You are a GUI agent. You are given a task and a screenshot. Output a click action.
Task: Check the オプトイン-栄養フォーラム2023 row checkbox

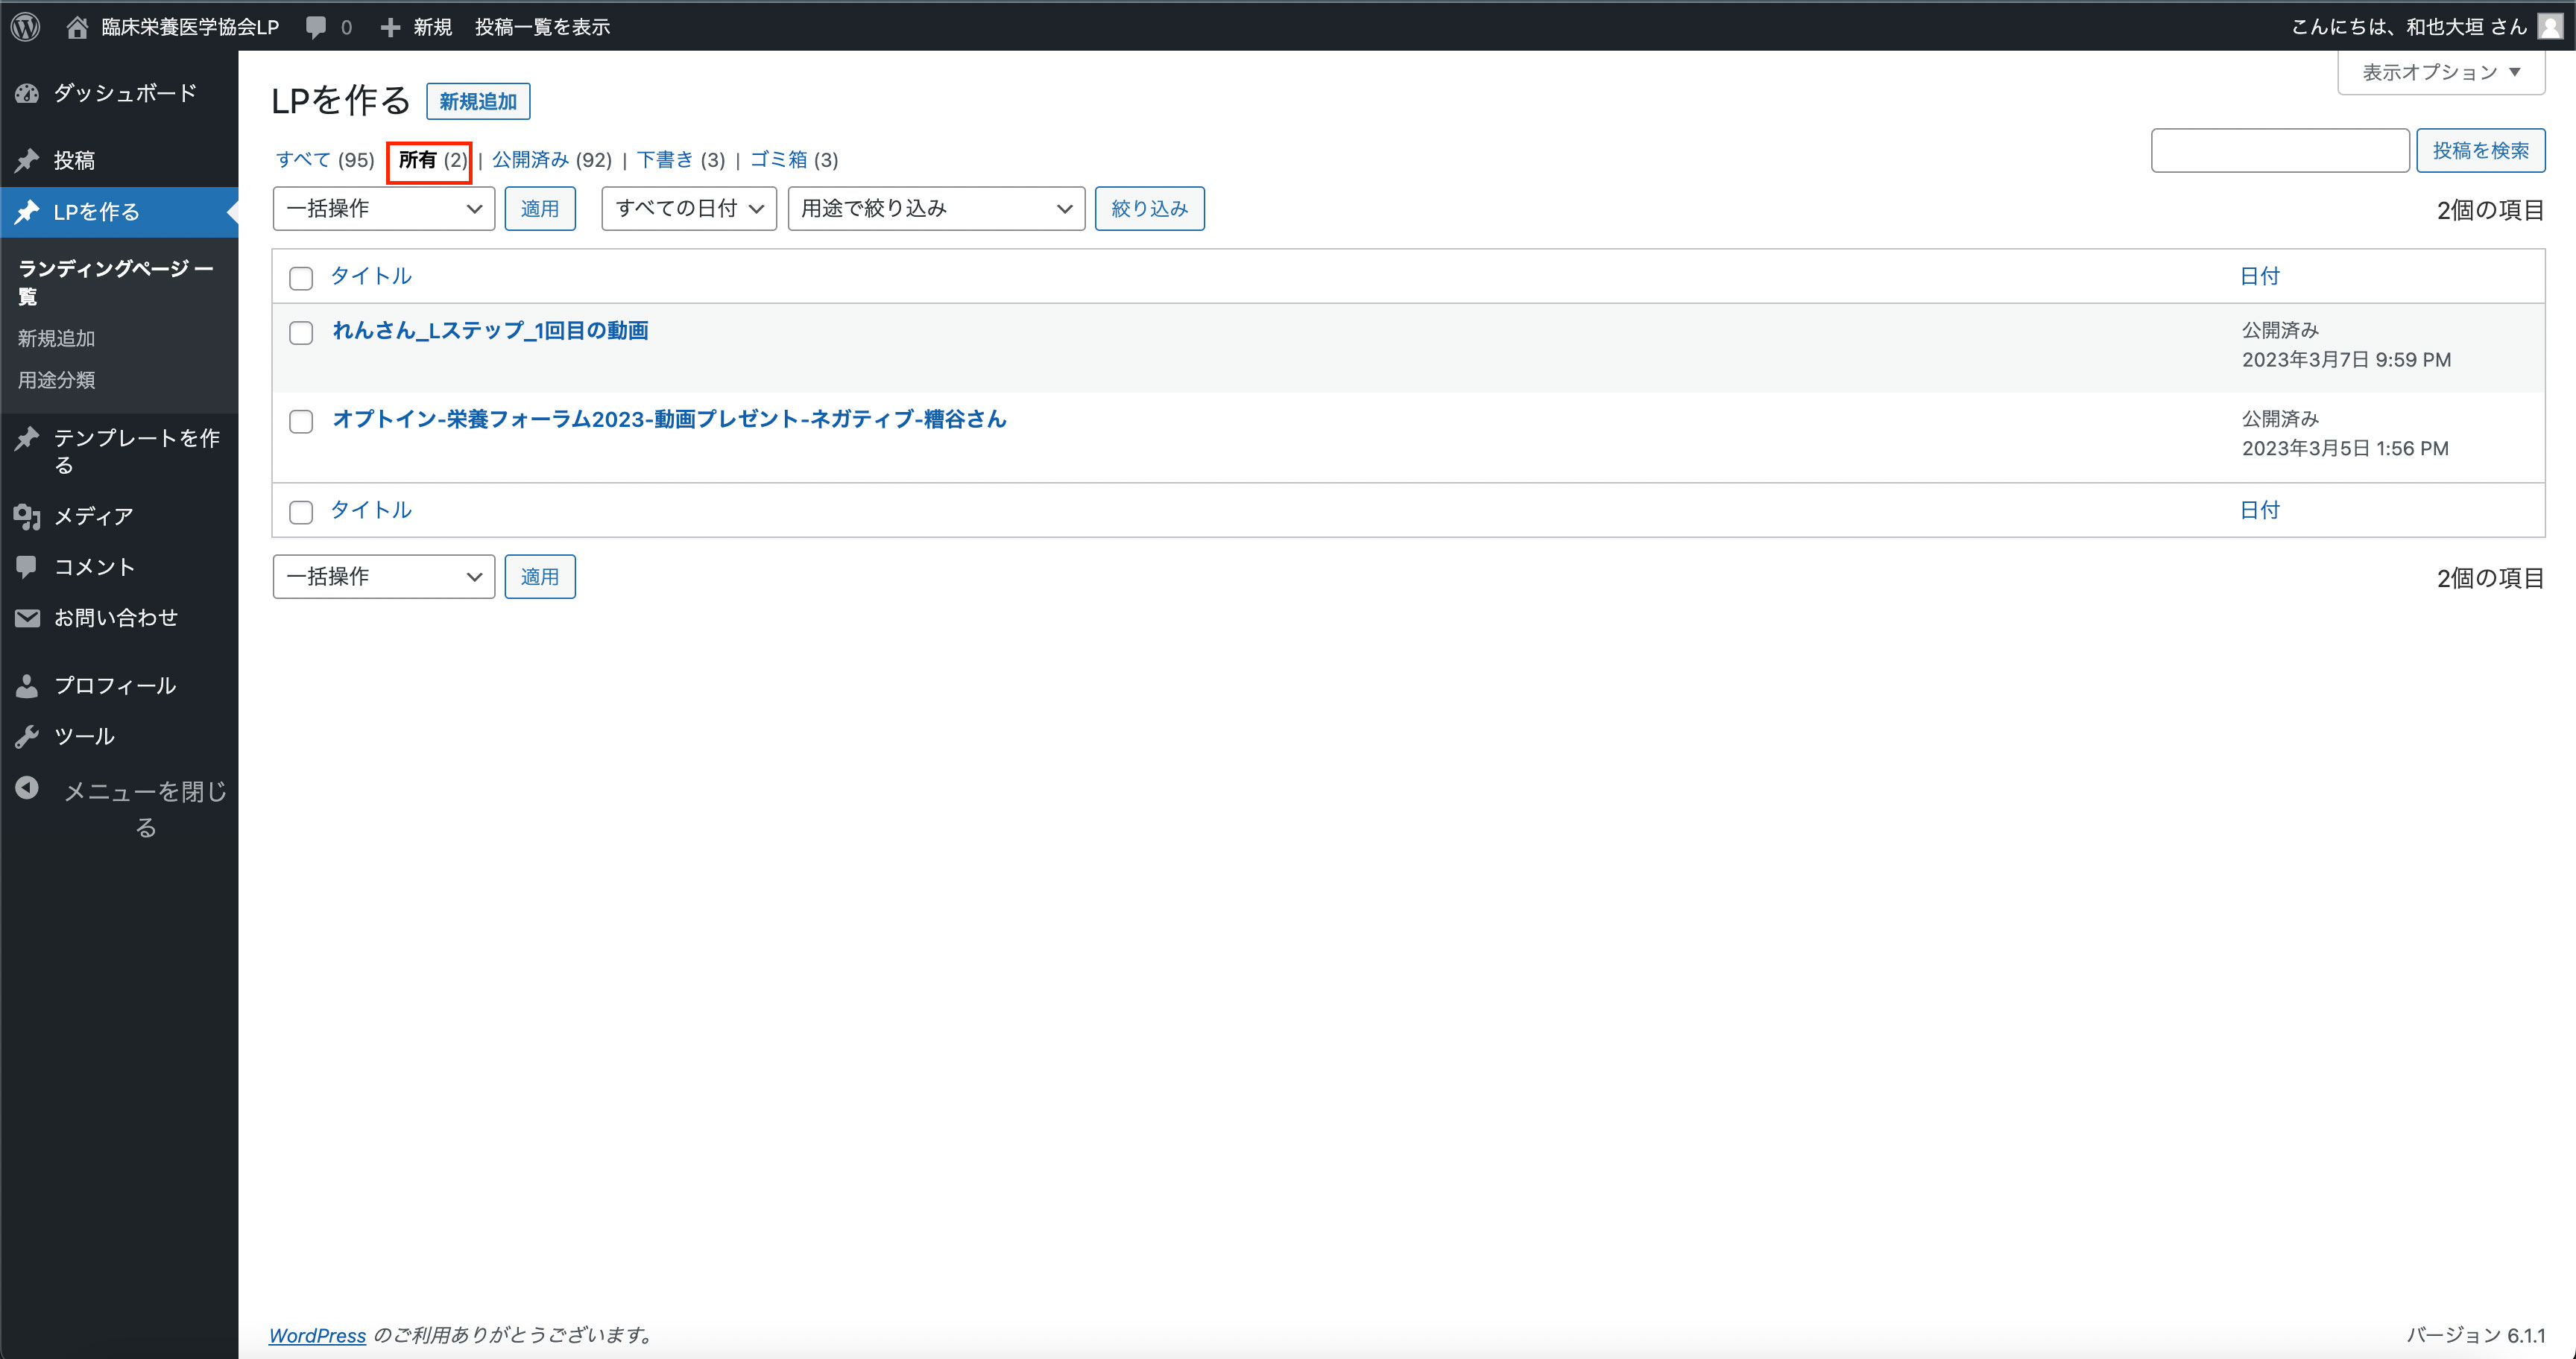301,422
